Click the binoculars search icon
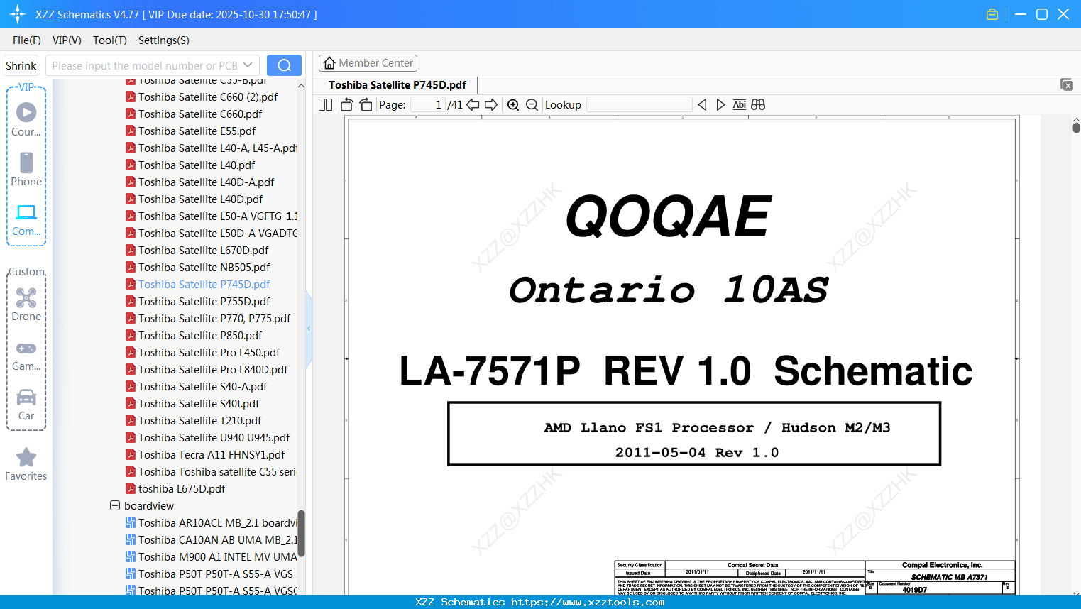 [x=758, y=105]
